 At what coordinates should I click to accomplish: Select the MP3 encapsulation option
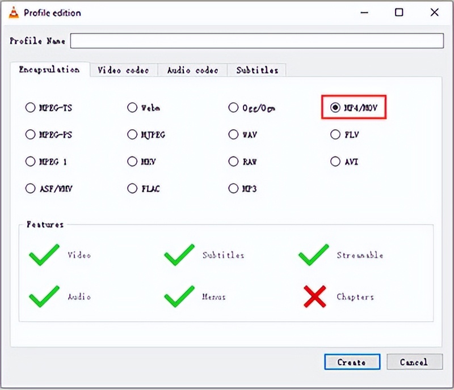coord(233,188)
